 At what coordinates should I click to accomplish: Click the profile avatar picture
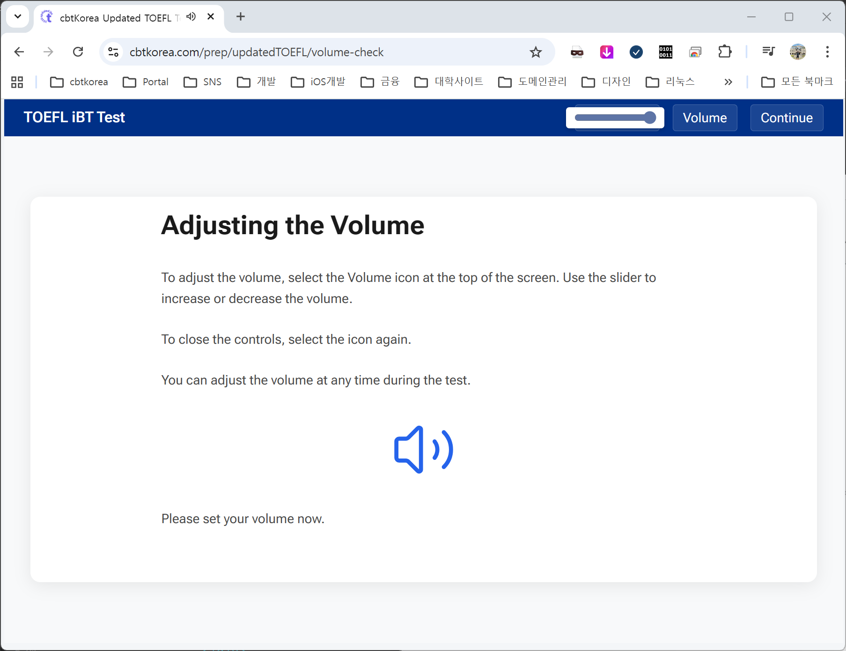(797, 52)
